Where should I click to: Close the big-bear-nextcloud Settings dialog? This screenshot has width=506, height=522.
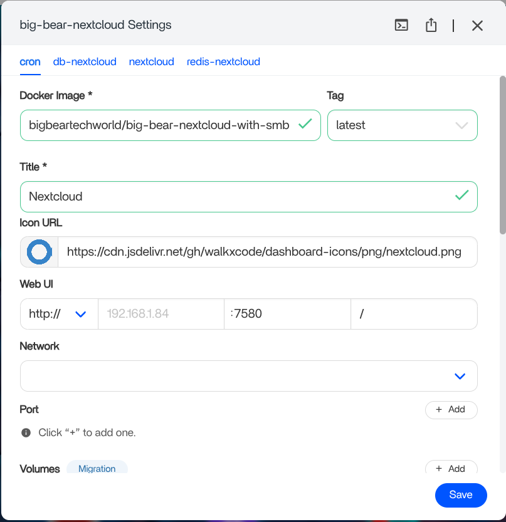pyautogui.click(x=477, y=25)
